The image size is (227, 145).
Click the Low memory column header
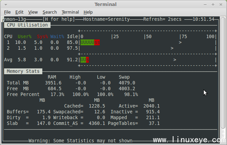[101, 77]
